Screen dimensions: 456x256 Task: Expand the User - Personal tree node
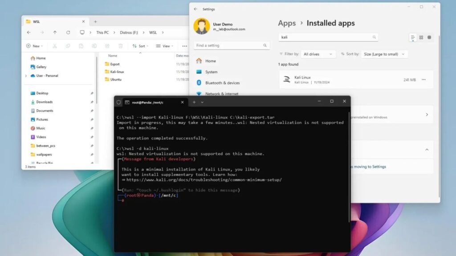tap(26, 76)
